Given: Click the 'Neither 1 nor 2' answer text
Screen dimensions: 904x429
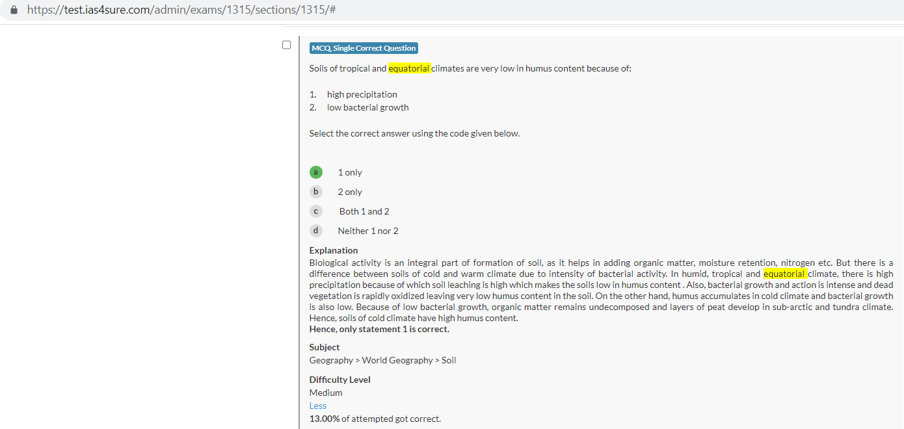Looking at the screenshot, I should [x=368, y=231].
